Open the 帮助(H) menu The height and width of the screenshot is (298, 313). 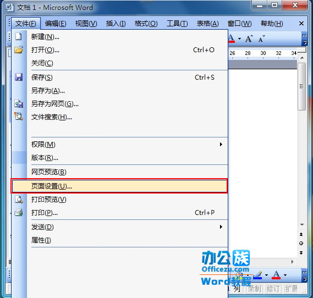[x=272, y=24]
